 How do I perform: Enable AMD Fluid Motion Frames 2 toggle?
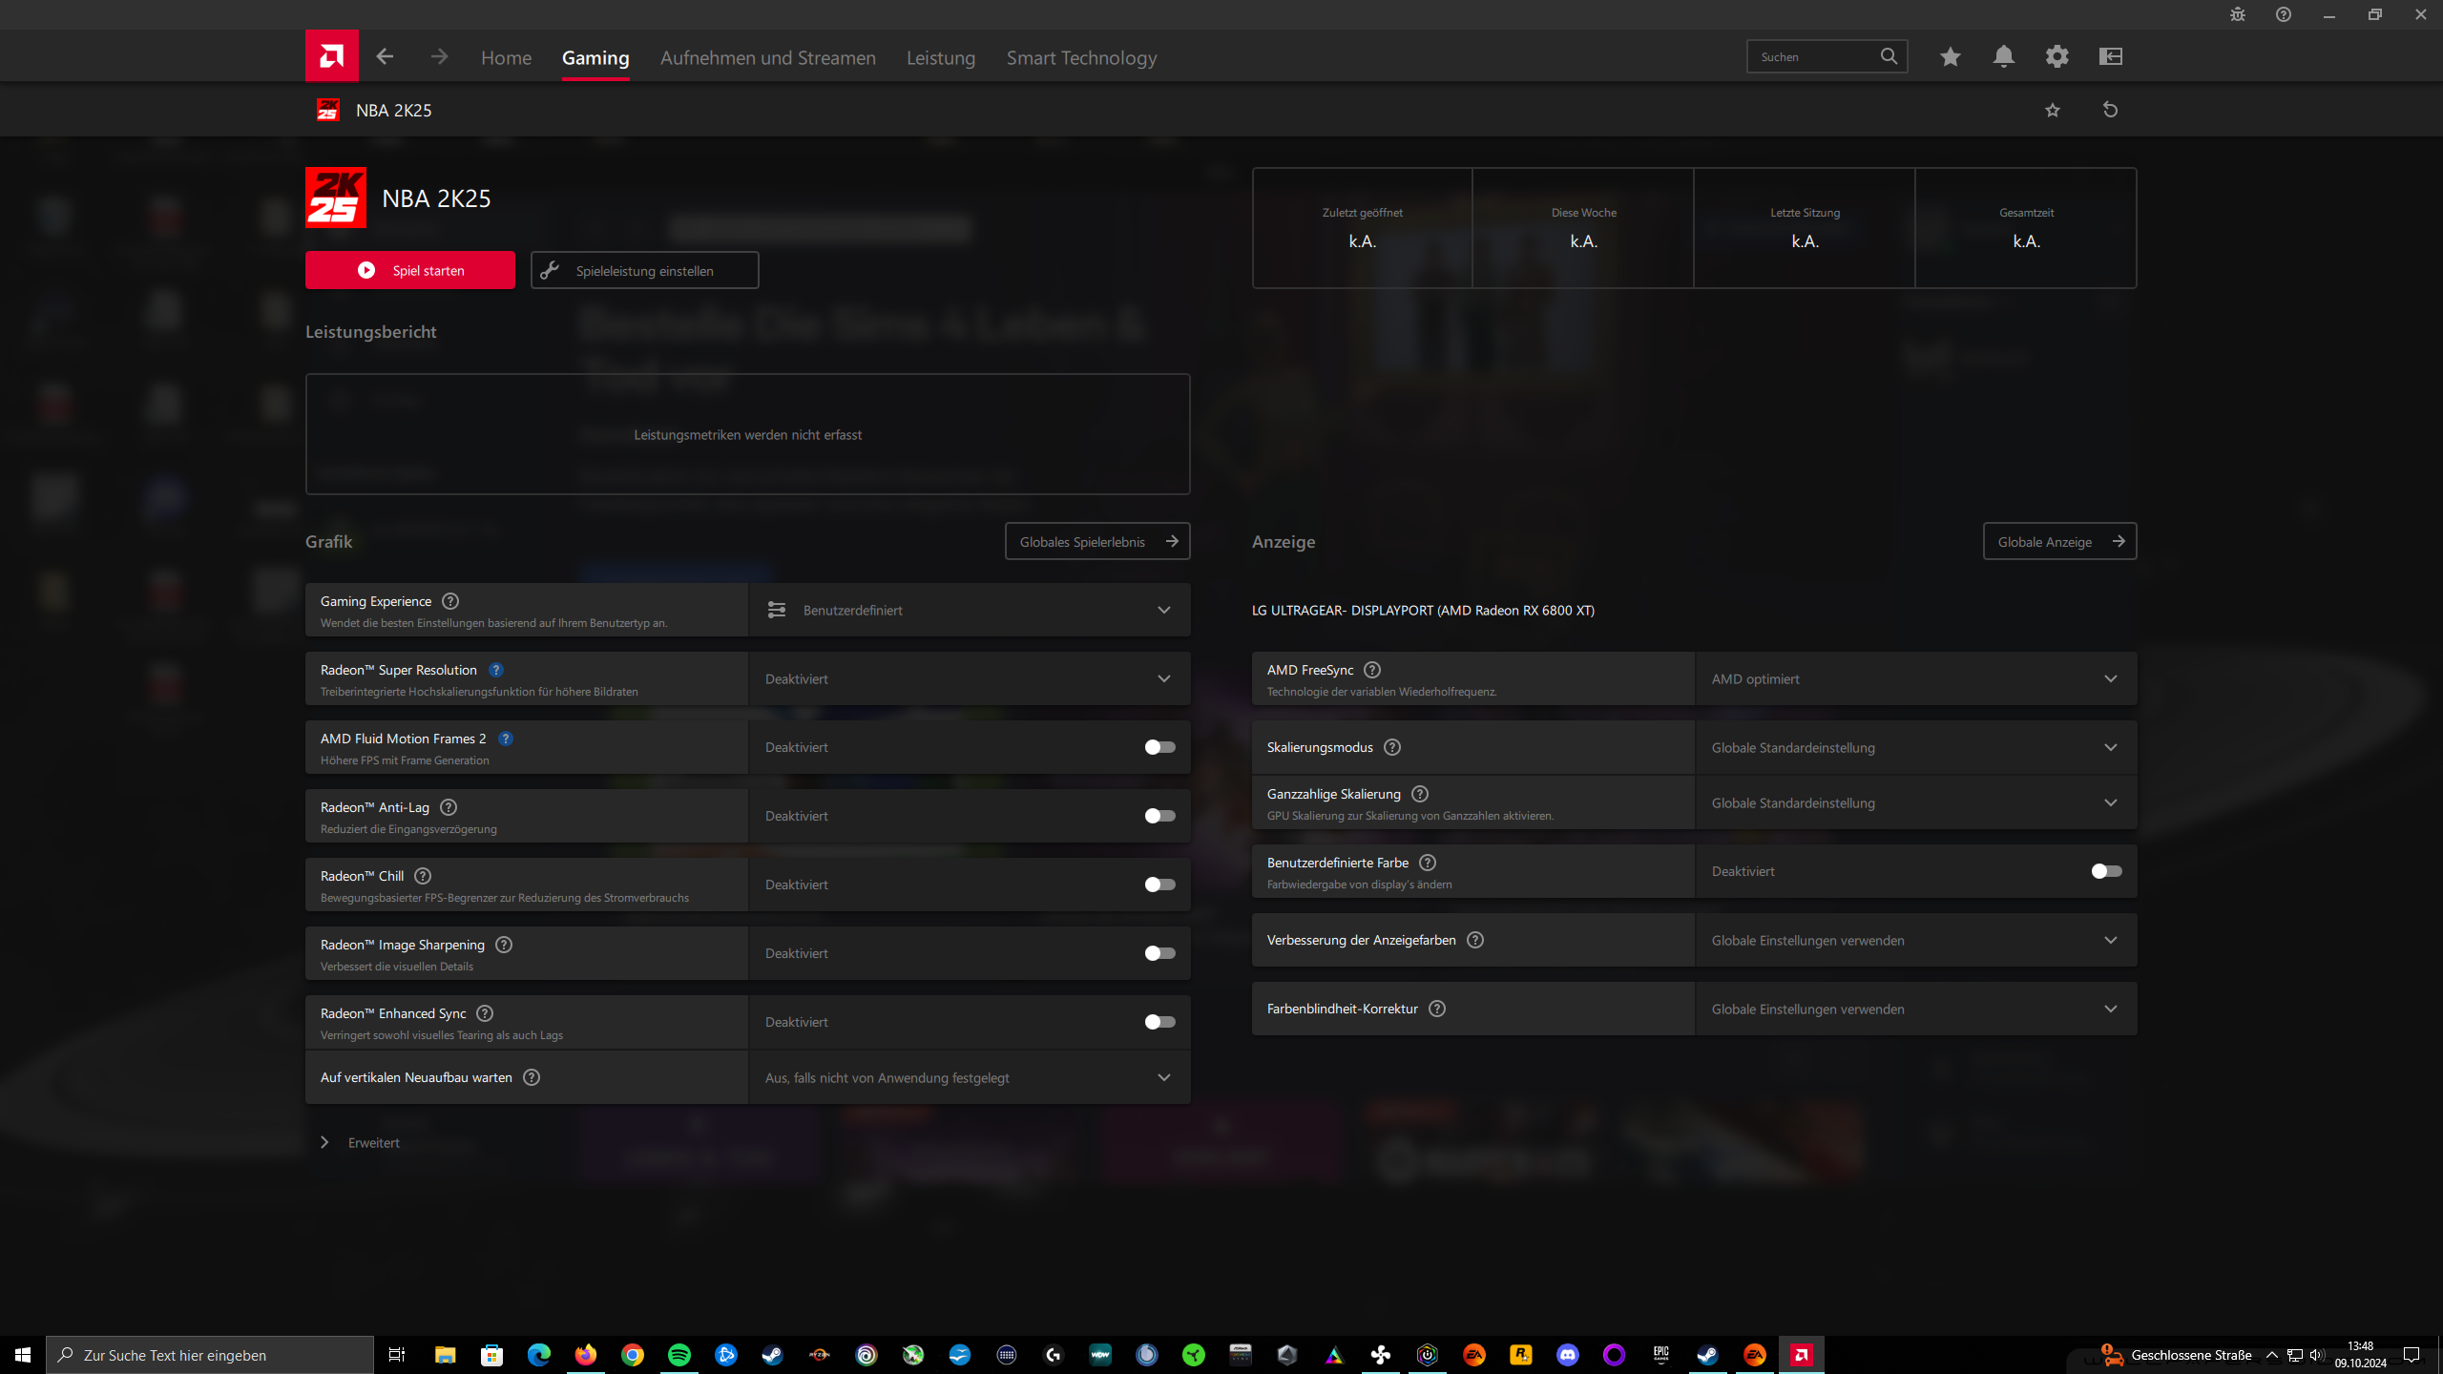tap(1159, 747)
